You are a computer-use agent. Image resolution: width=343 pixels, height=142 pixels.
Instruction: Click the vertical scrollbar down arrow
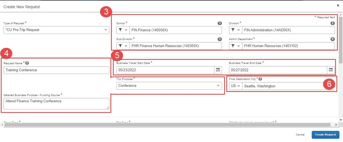(341, 120)
